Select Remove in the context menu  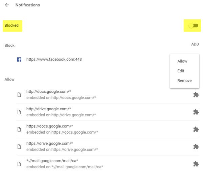coord(184,81)
